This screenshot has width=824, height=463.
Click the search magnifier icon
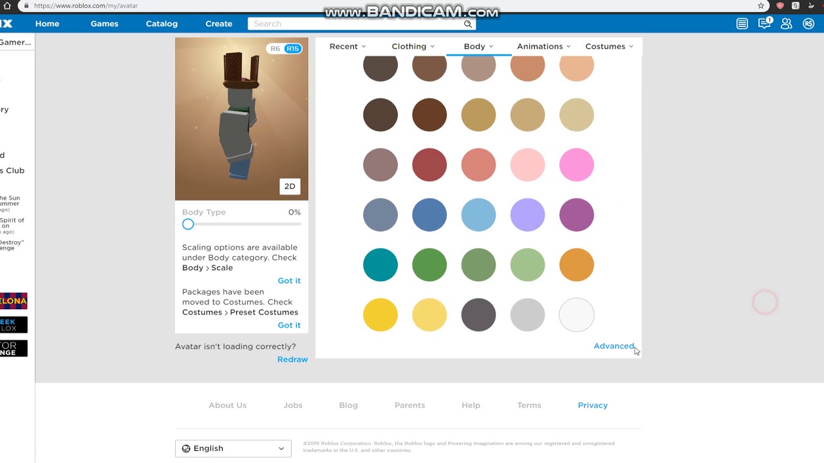tap(468, 24)
